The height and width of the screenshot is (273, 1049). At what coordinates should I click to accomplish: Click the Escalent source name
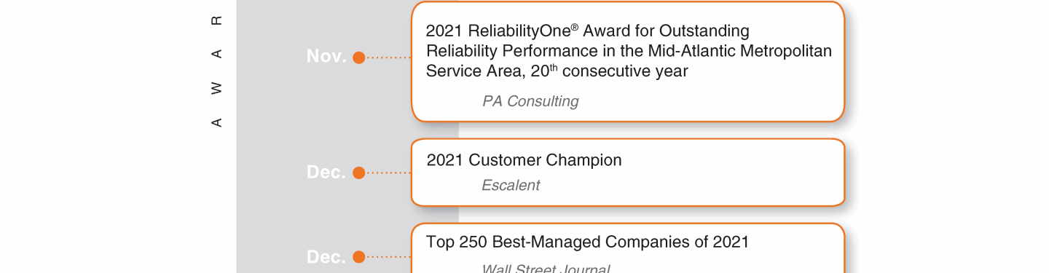[511, 186]
